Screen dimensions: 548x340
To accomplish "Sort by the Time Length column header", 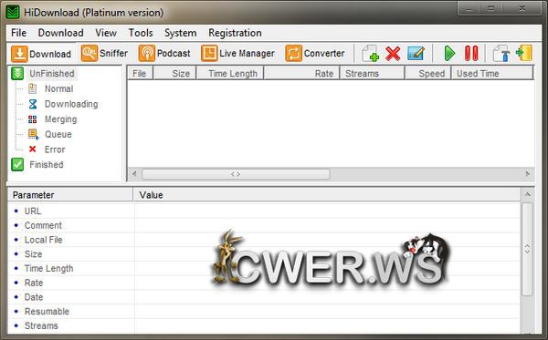I will pyautogui.click(x=230, y=73).
